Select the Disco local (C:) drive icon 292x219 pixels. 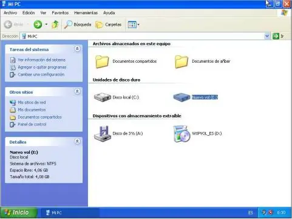pyautogui.click(x=103, y=97)
